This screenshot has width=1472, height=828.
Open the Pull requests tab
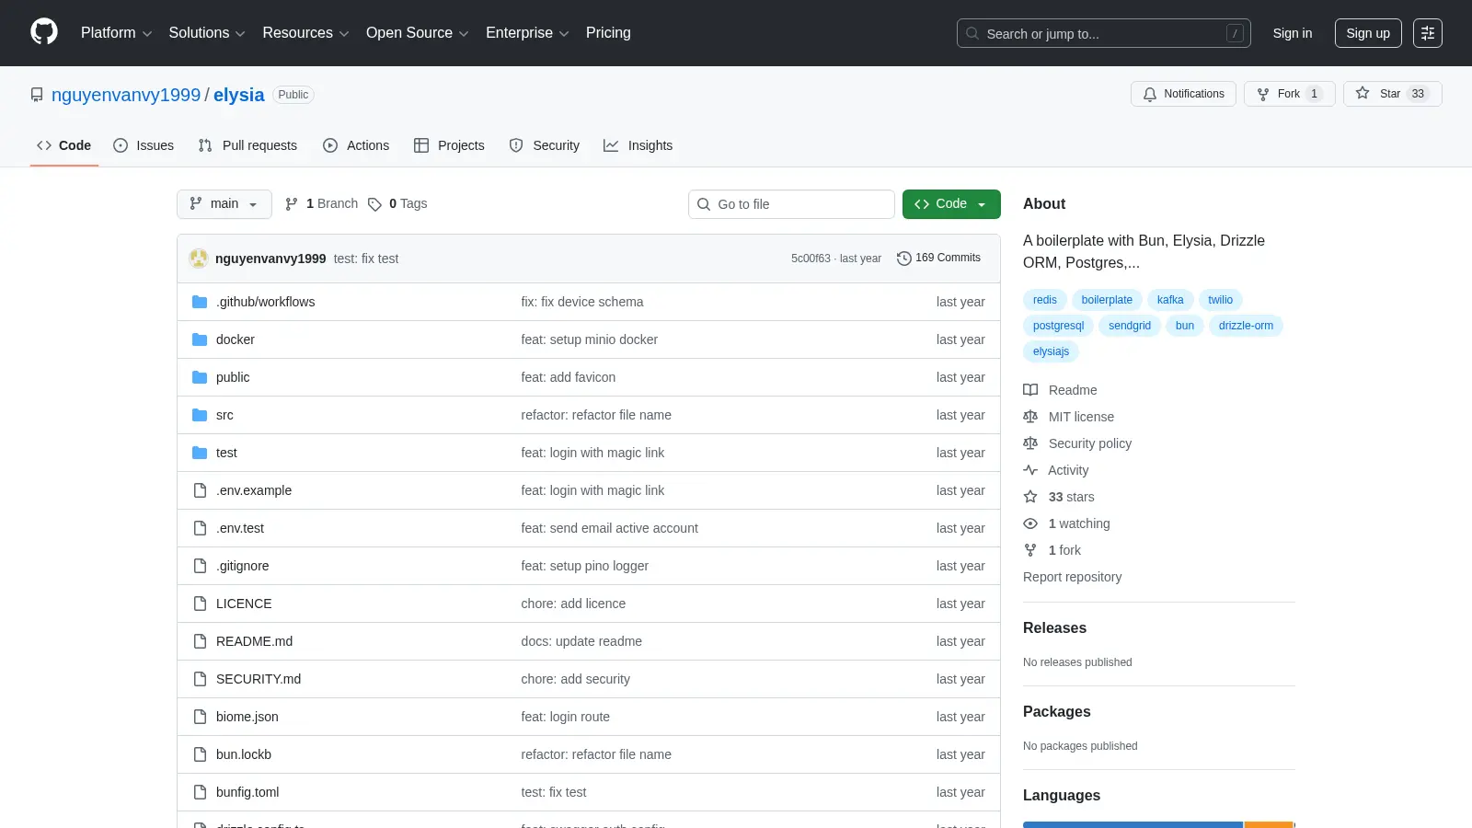click(x=247, y=145)
